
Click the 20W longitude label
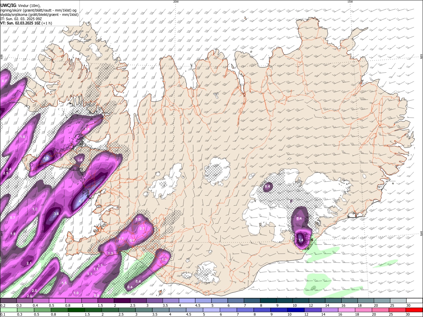(x=176, y=2)
